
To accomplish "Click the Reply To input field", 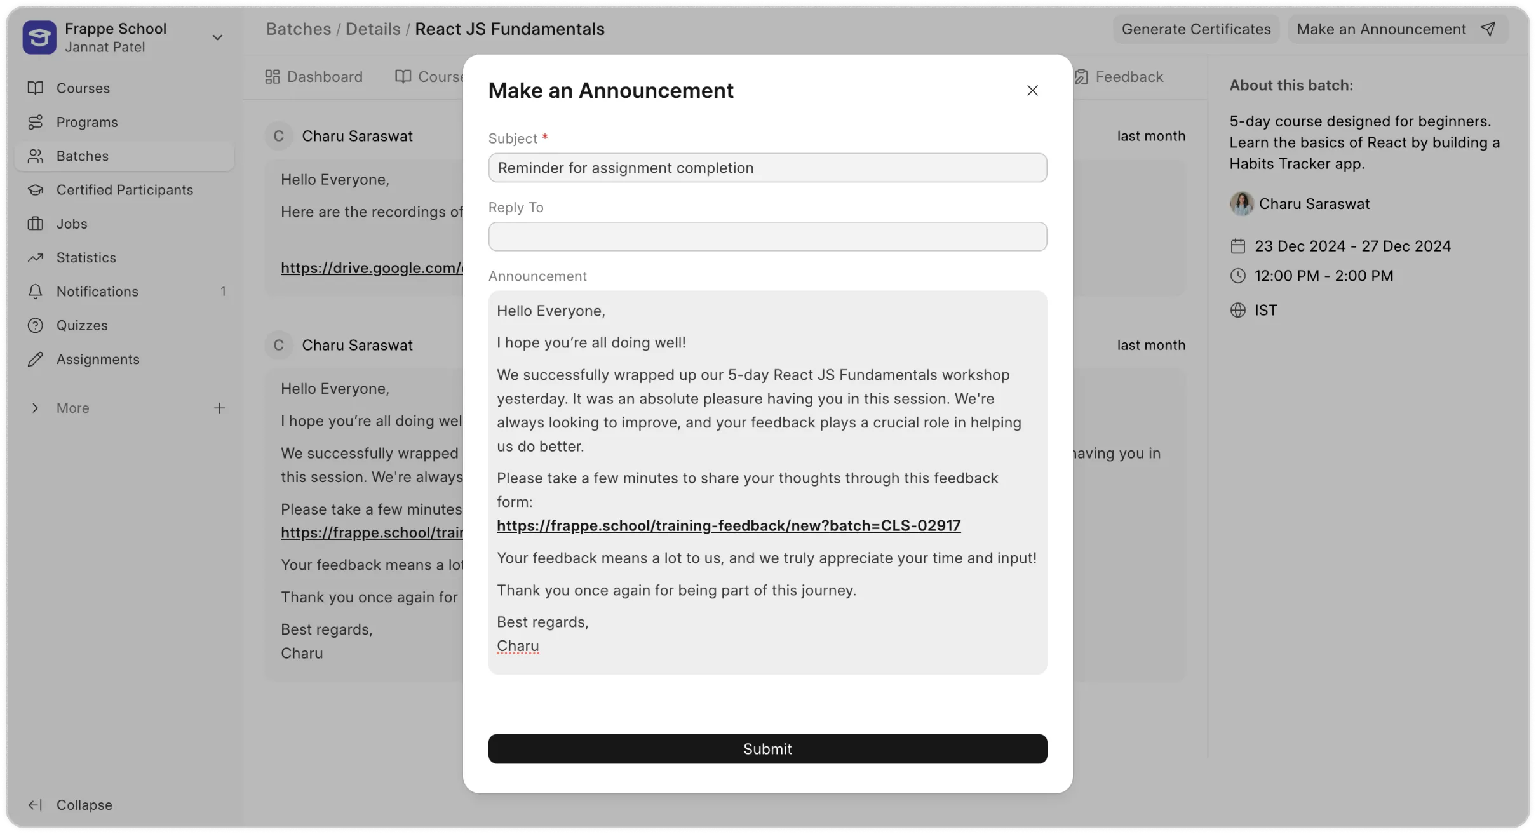I will click(767, 236).
